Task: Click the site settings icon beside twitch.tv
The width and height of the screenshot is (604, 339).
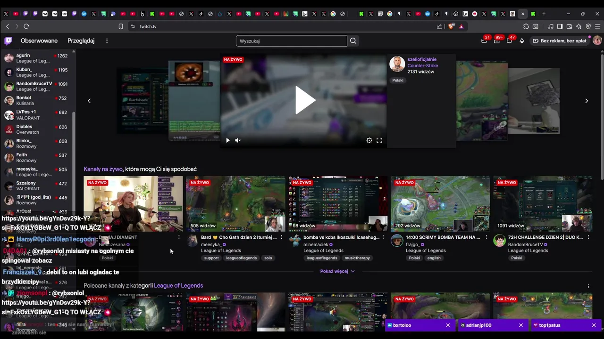Action: click(133, 26)
